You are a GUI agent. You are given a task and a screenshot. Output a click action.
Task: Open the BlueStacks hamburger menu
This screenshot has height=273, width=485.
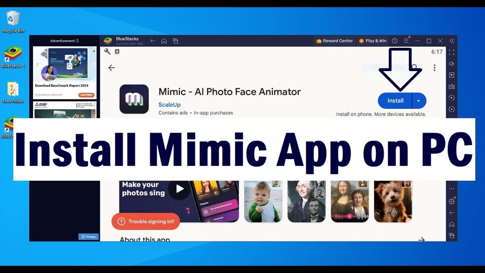[406, 41]
